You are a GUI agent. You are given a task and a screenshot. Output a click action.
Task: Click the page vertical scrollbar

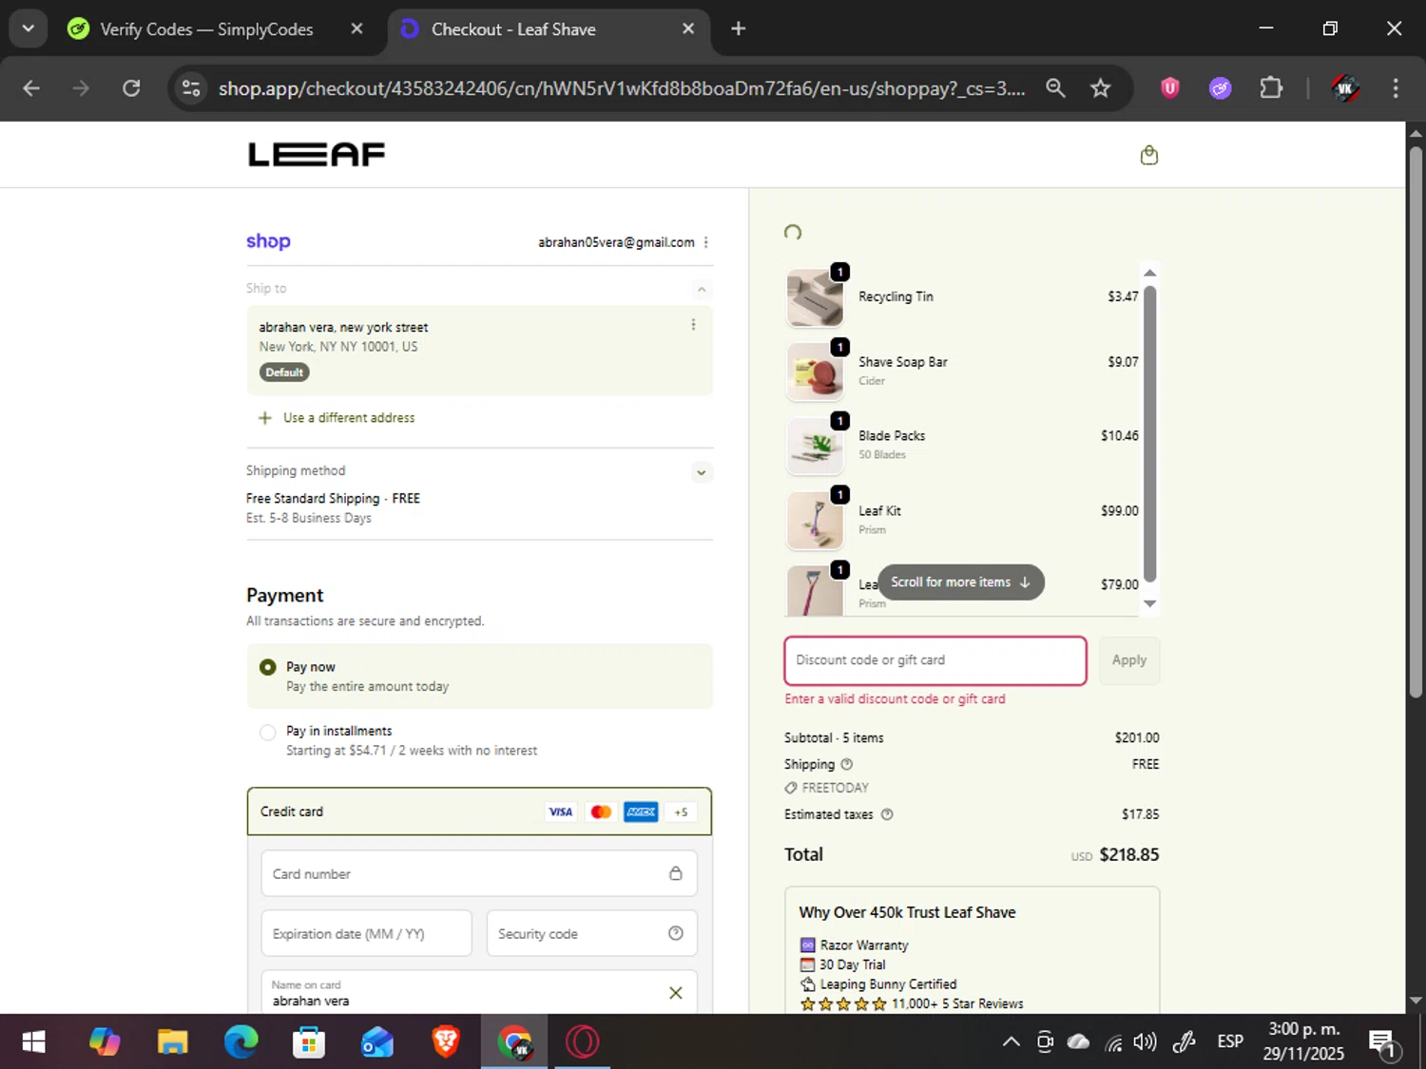coord(1416,423)
